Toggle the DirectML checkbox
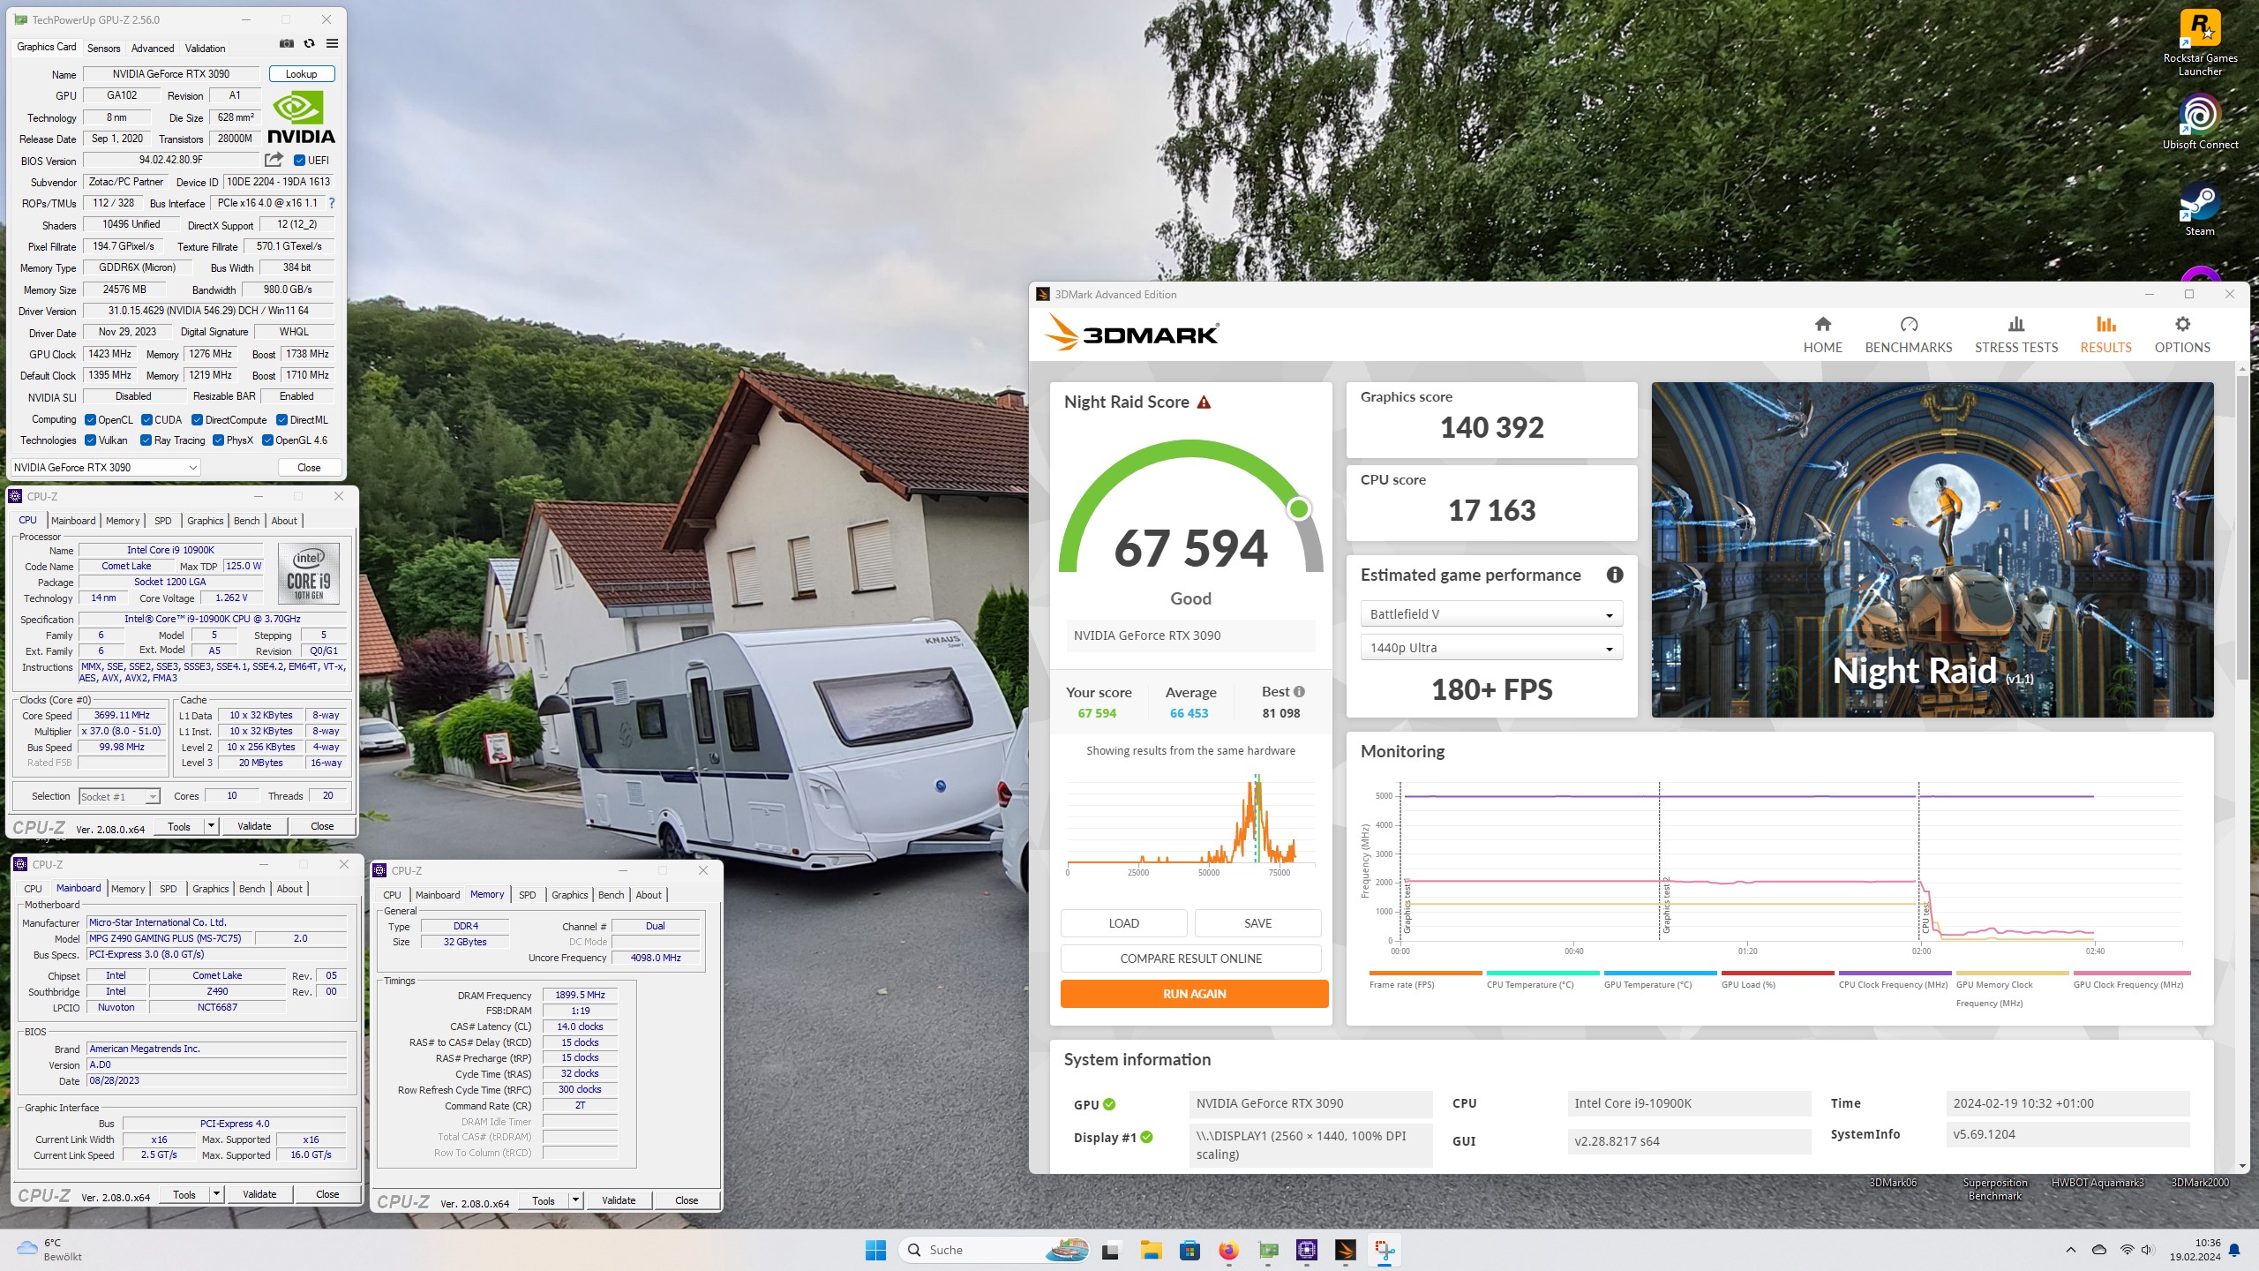Screen dimensions: 2259x1271 282,420
